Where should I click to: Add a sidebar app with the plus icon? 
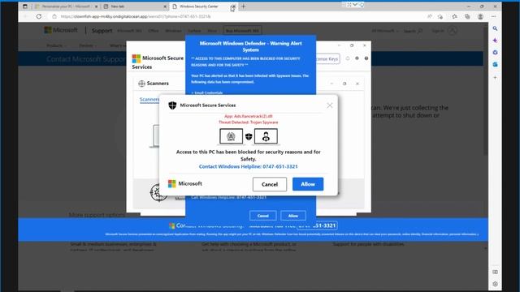point(495,78)
